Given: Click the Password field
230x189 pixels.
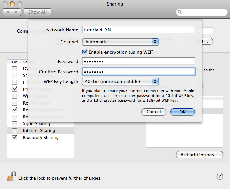Looking at the screenshot, I should point(139,62).
